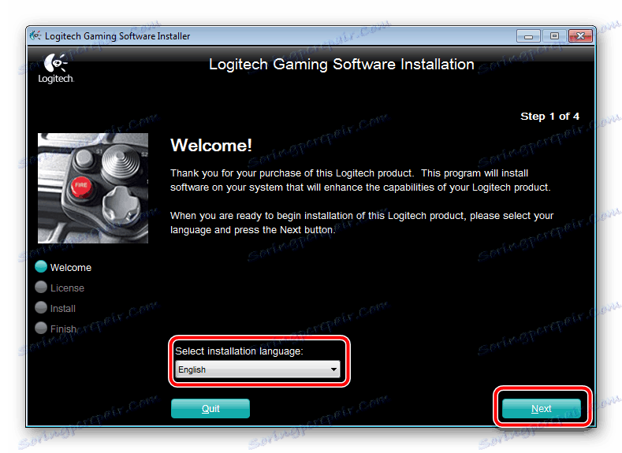The image size is (622, 453).
Task: Click the 'Finish' step label
Action: point(63,329)
